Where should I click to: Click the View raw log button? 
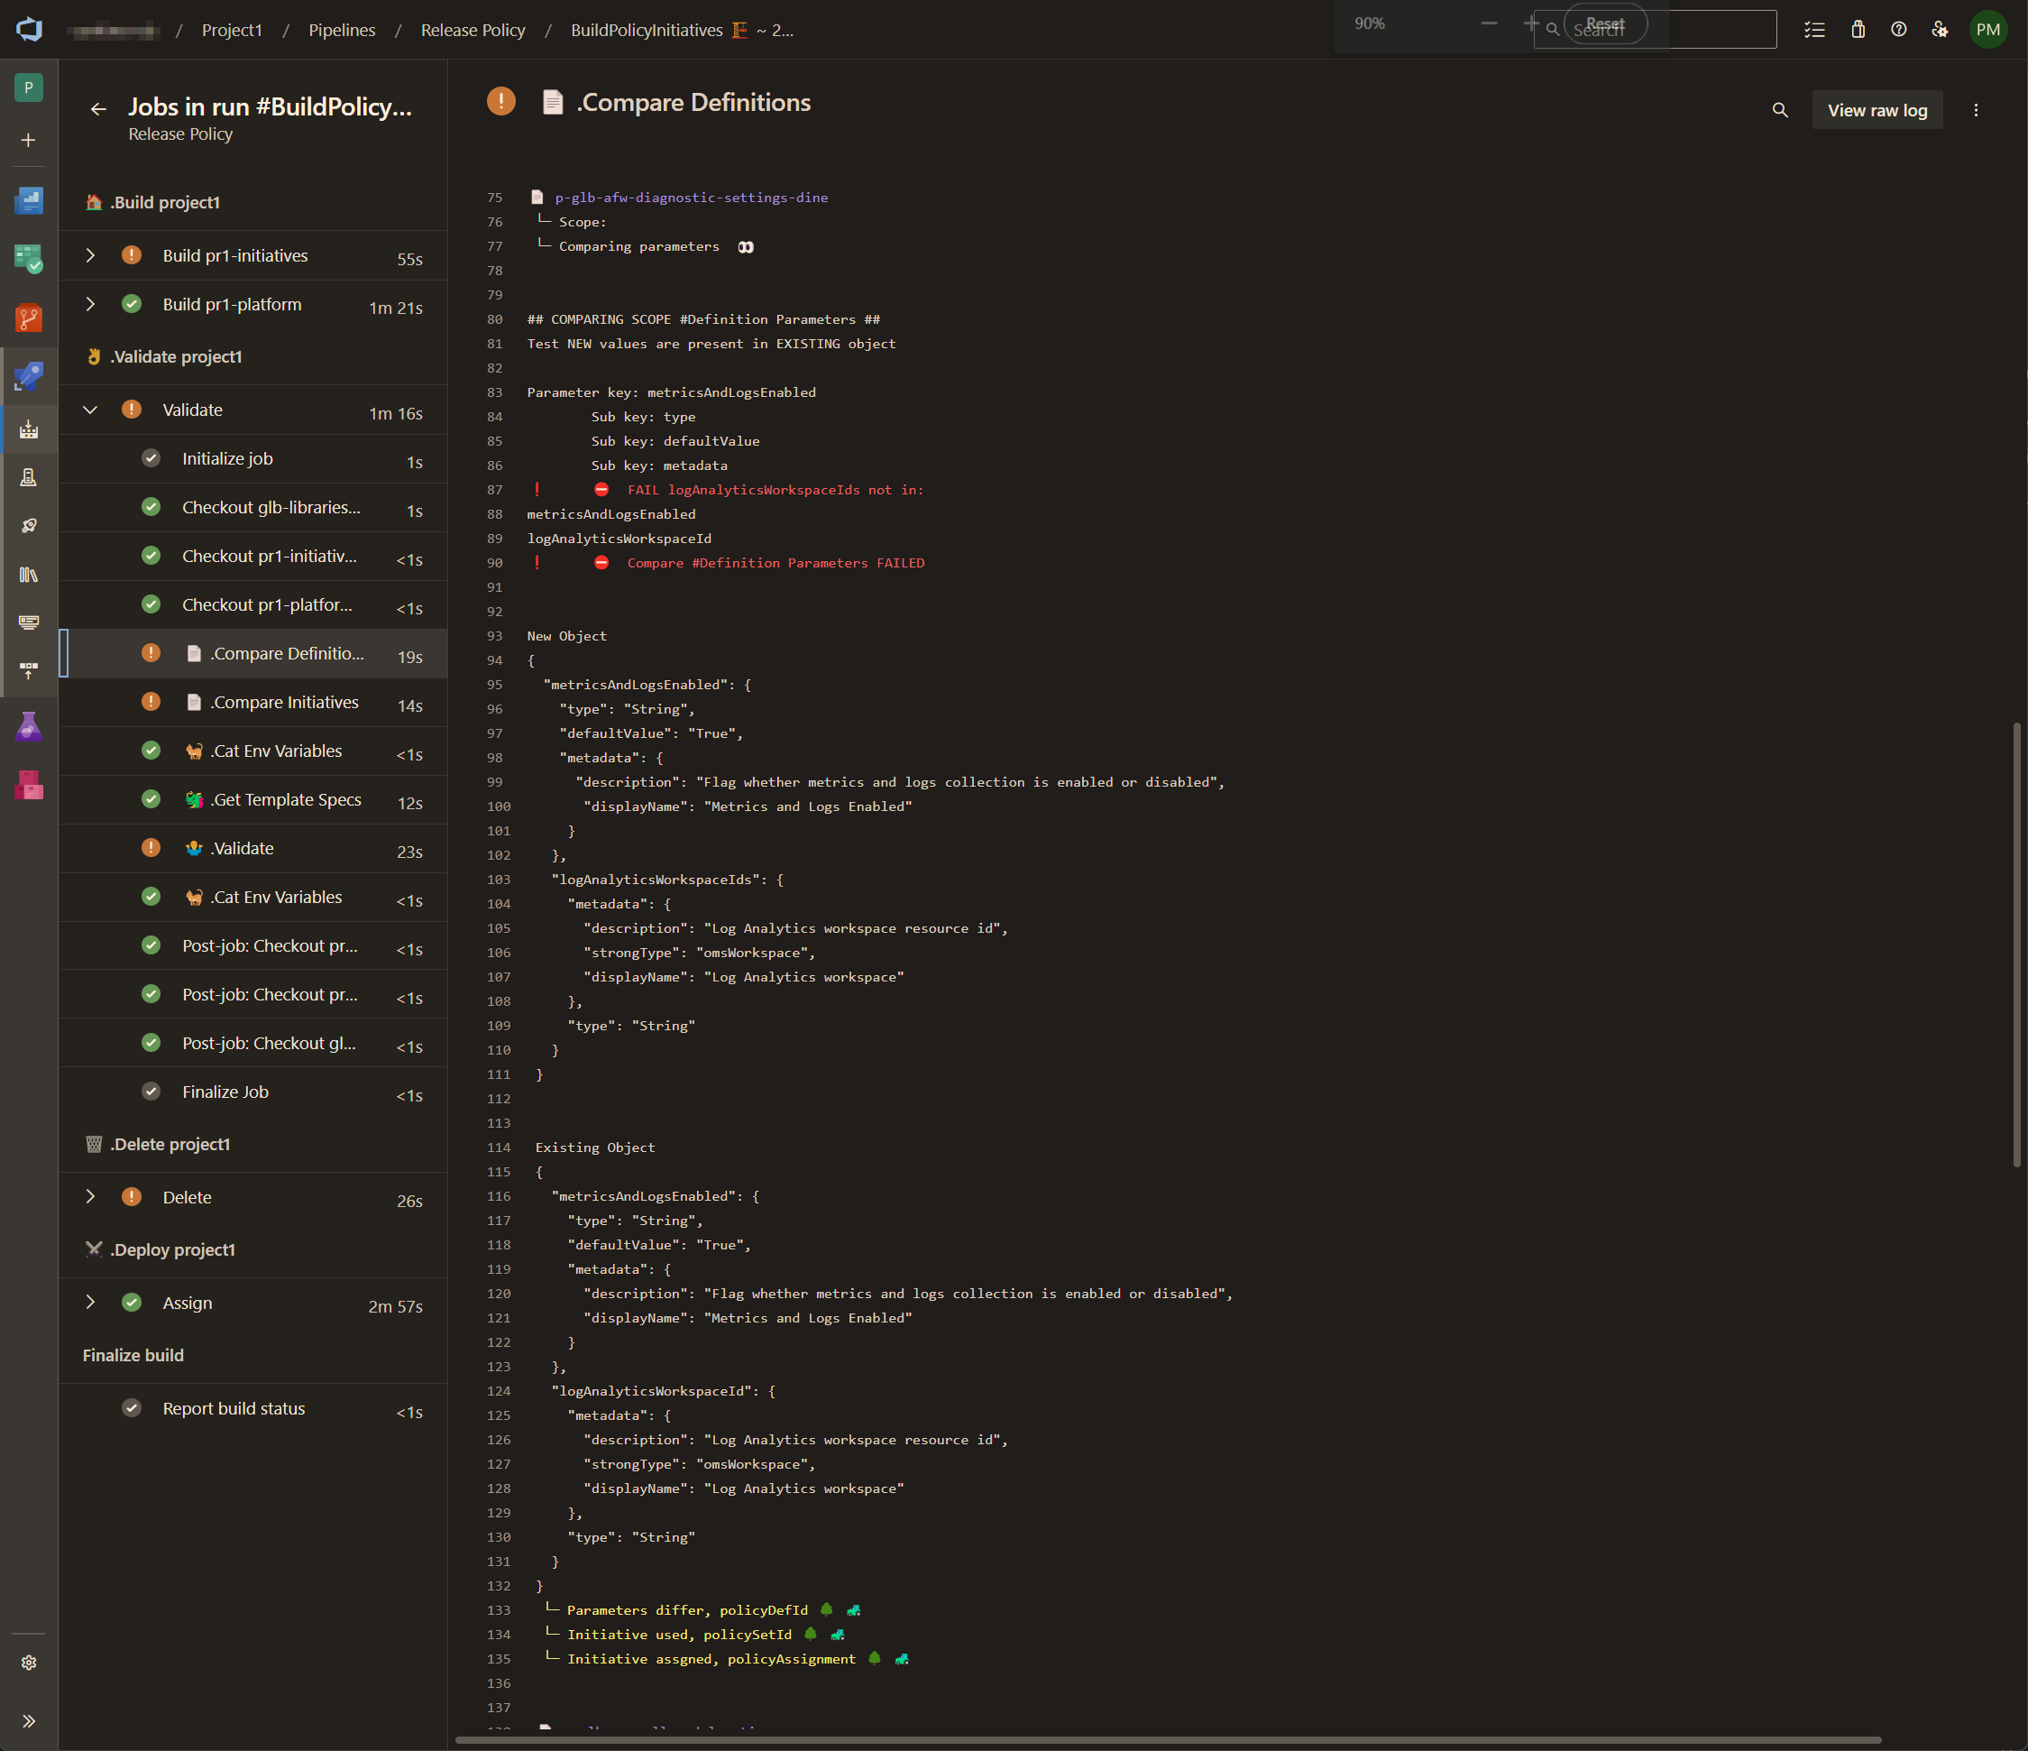pyautogui.click(x=1878, y=107)
